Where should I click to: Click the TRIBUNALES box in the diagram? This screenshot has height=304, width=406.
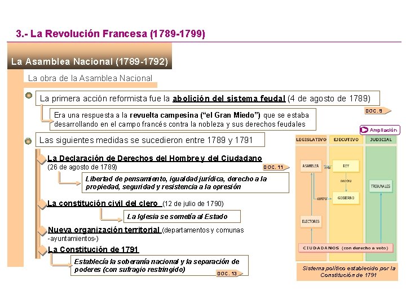(x=381, y=186)
